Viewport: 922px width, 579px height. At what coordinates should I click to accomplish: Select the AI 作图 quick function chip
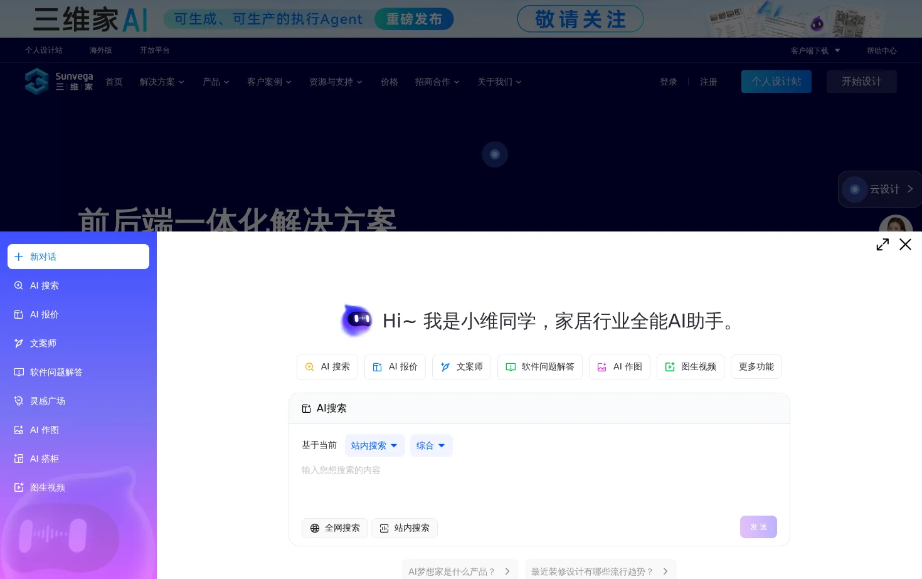point(620,367)
